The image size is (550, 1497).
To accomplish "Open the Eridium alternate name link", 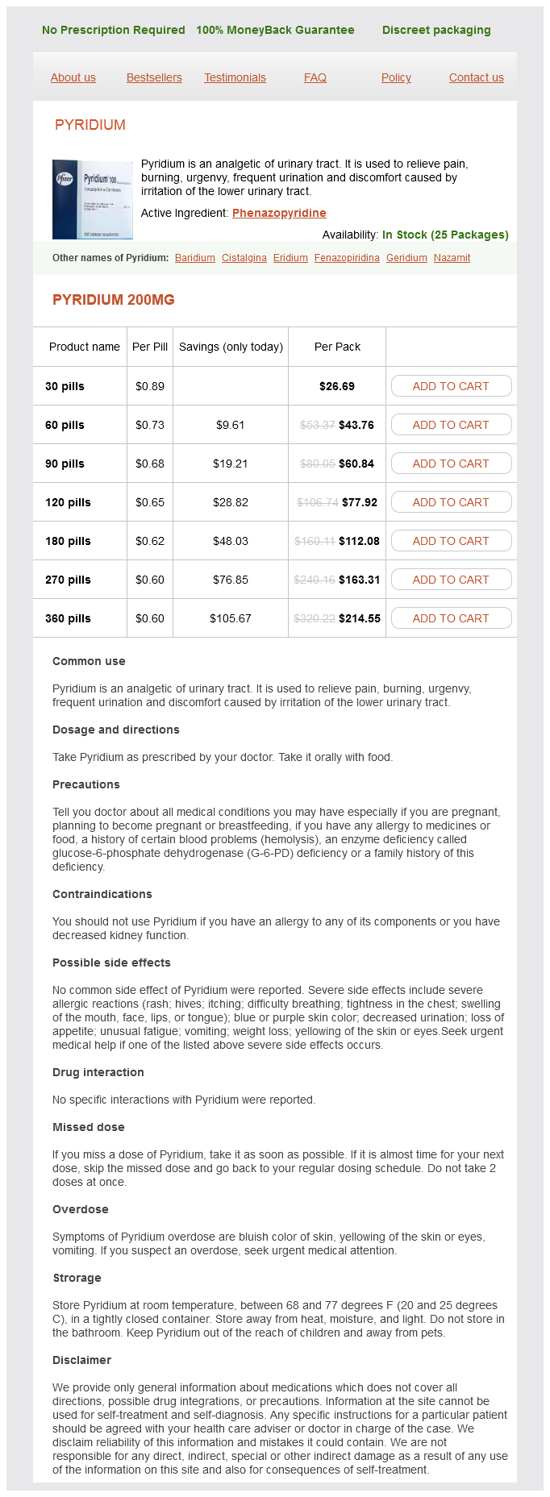I will [x=290, y=258].
